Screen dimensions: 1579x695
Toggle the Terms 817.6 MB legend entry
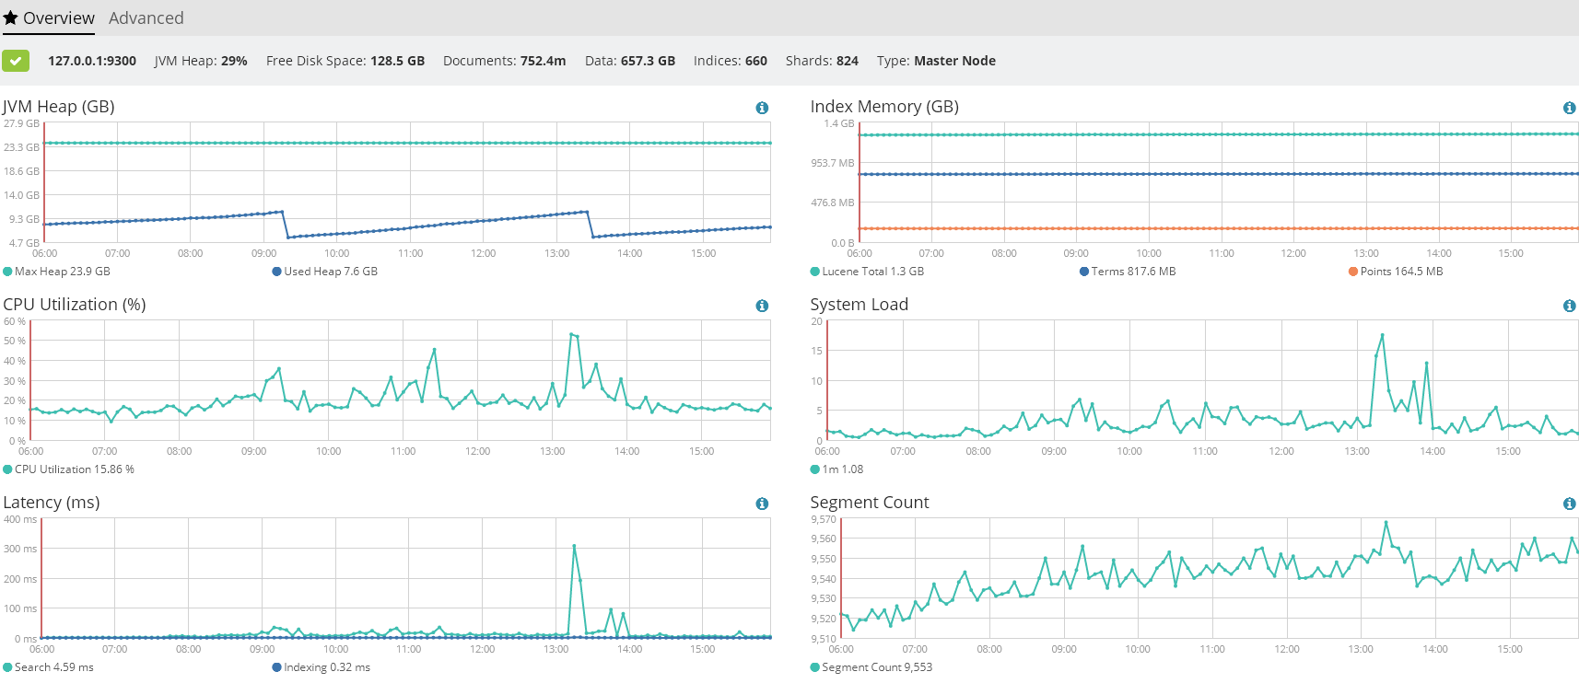coord(1128,272)
